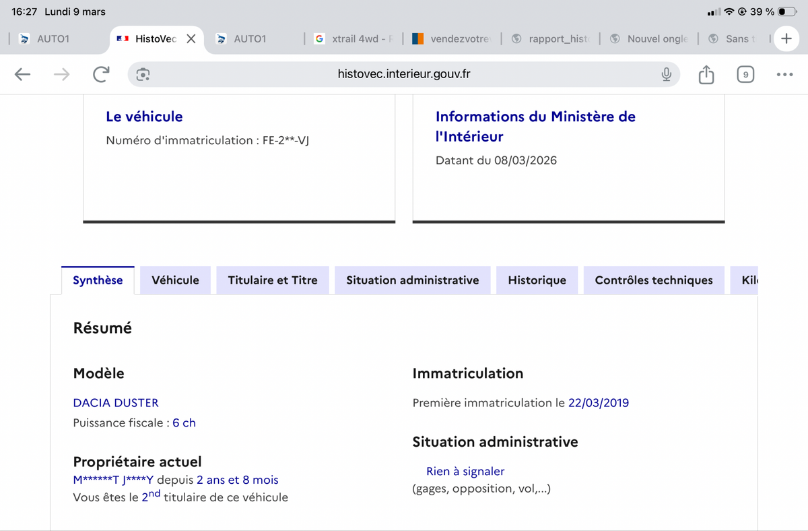
Task: Tap the browser forward arrow
Action: click(61, 74)
